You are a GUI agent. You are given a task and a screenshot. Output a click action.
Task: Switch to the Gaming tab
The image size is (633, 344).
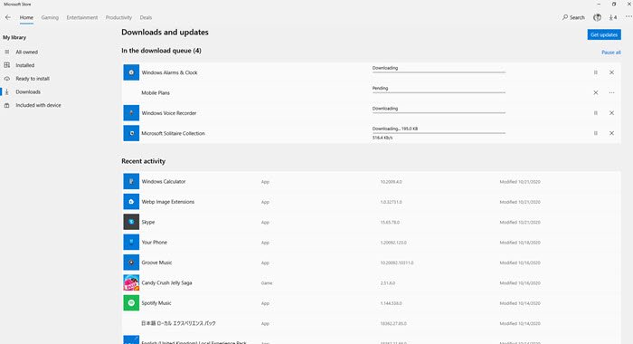coord(50,17)
